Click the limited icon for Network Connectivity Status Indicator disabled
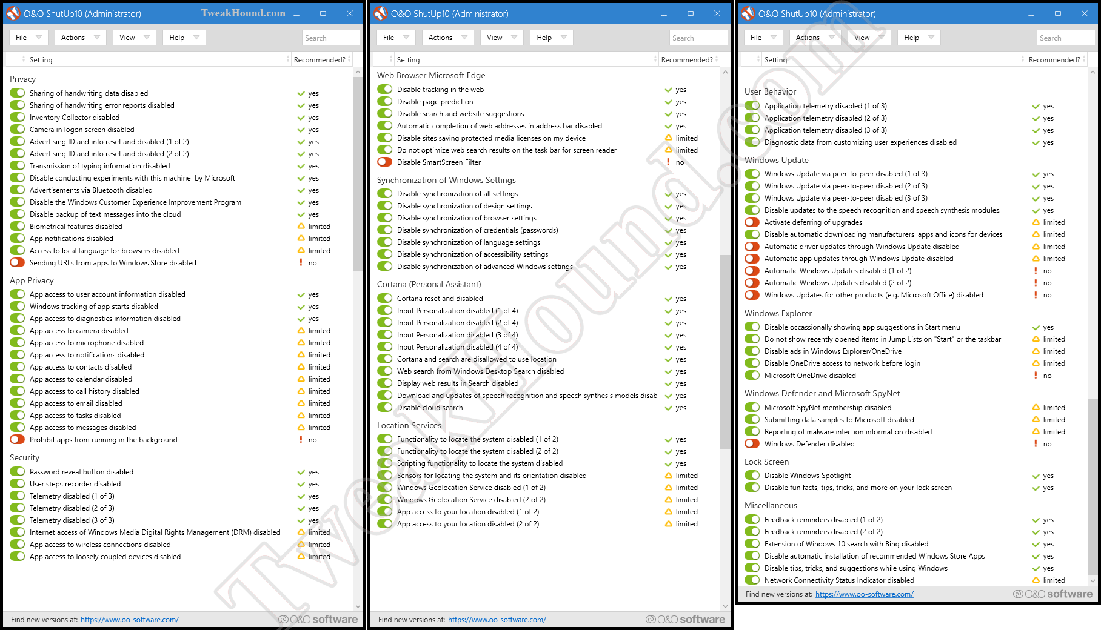Screen dimensions: 1101x630 tap(1036, 580)
